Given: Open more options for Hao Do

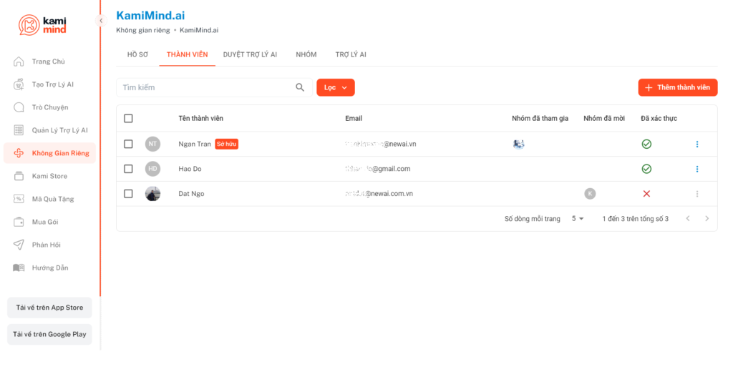Looking at the screenshot, I should pos(697,169).
